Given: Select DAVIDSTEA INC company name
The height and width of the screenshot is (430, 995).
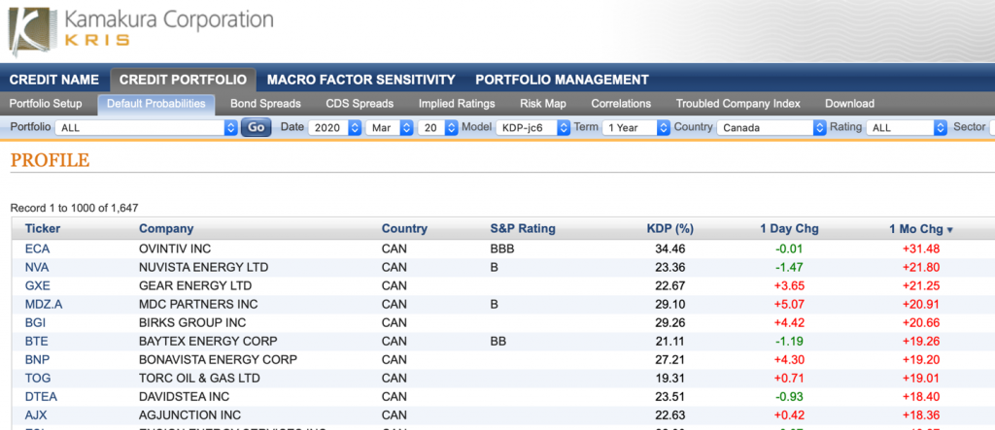Looking at the screenshot, I should coord(184,397).
